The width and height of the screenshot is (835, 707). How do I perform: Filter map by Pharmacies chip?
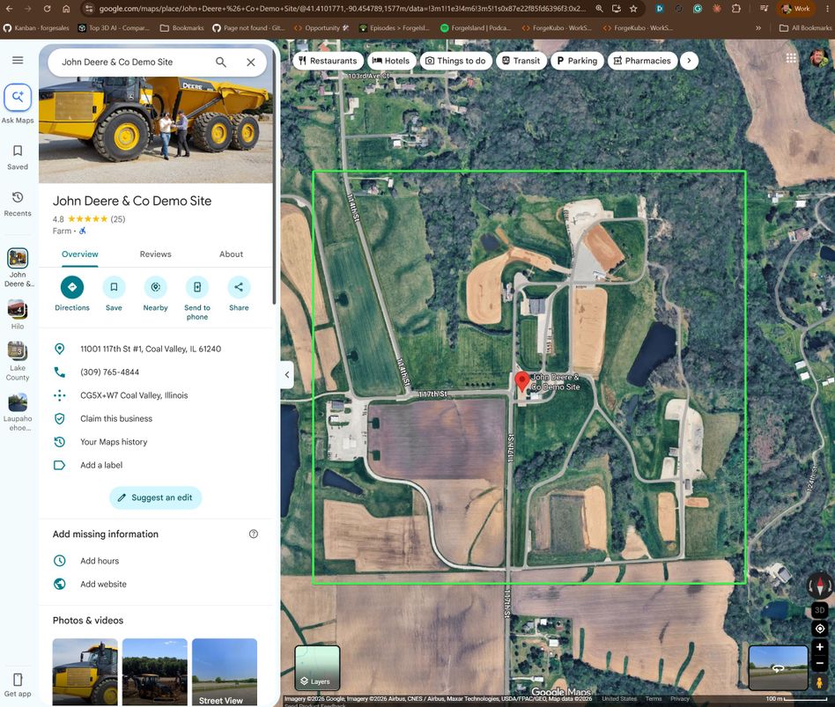point(643,61)
